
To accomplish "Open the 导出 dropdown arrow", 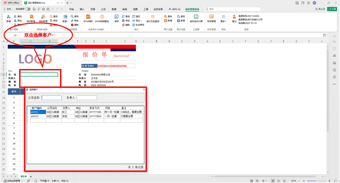I will (141, 21).
